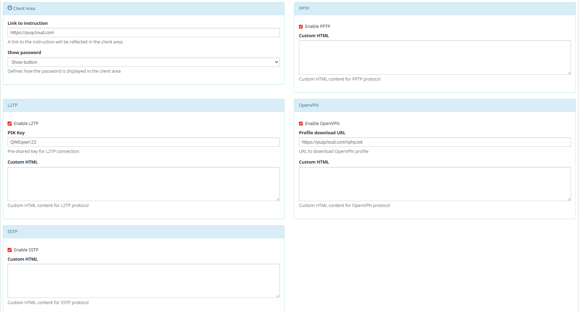Click inside the SSTP Custom HTML textarea
This screenshot has height=312, width=579.
coord(143,281)
